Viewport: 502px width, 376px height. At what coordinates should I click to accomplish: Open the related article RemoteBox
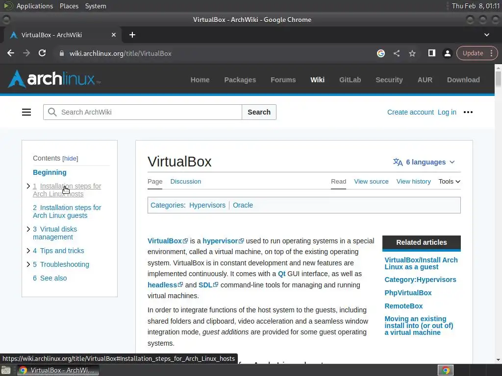pos(403,306)
